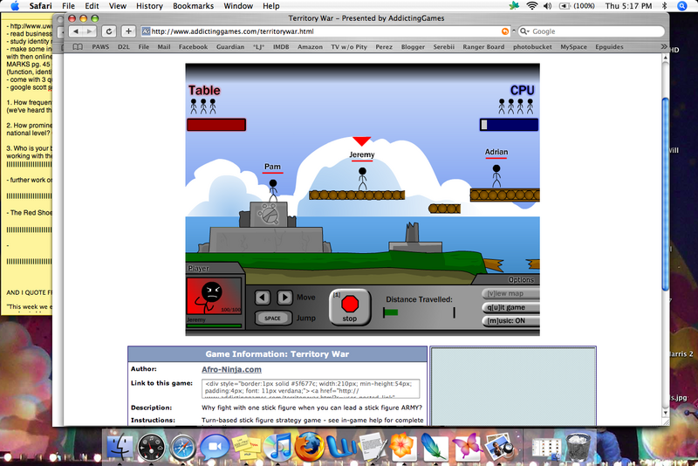Open the View menu
Screen dimensions: 698x466
click(x=118, y=6)
